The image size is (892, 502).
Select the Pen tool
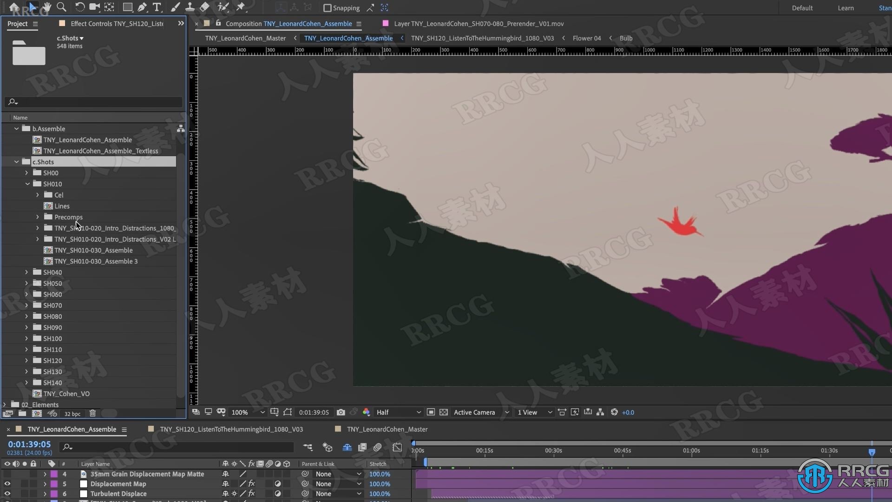tap(142, 7)
